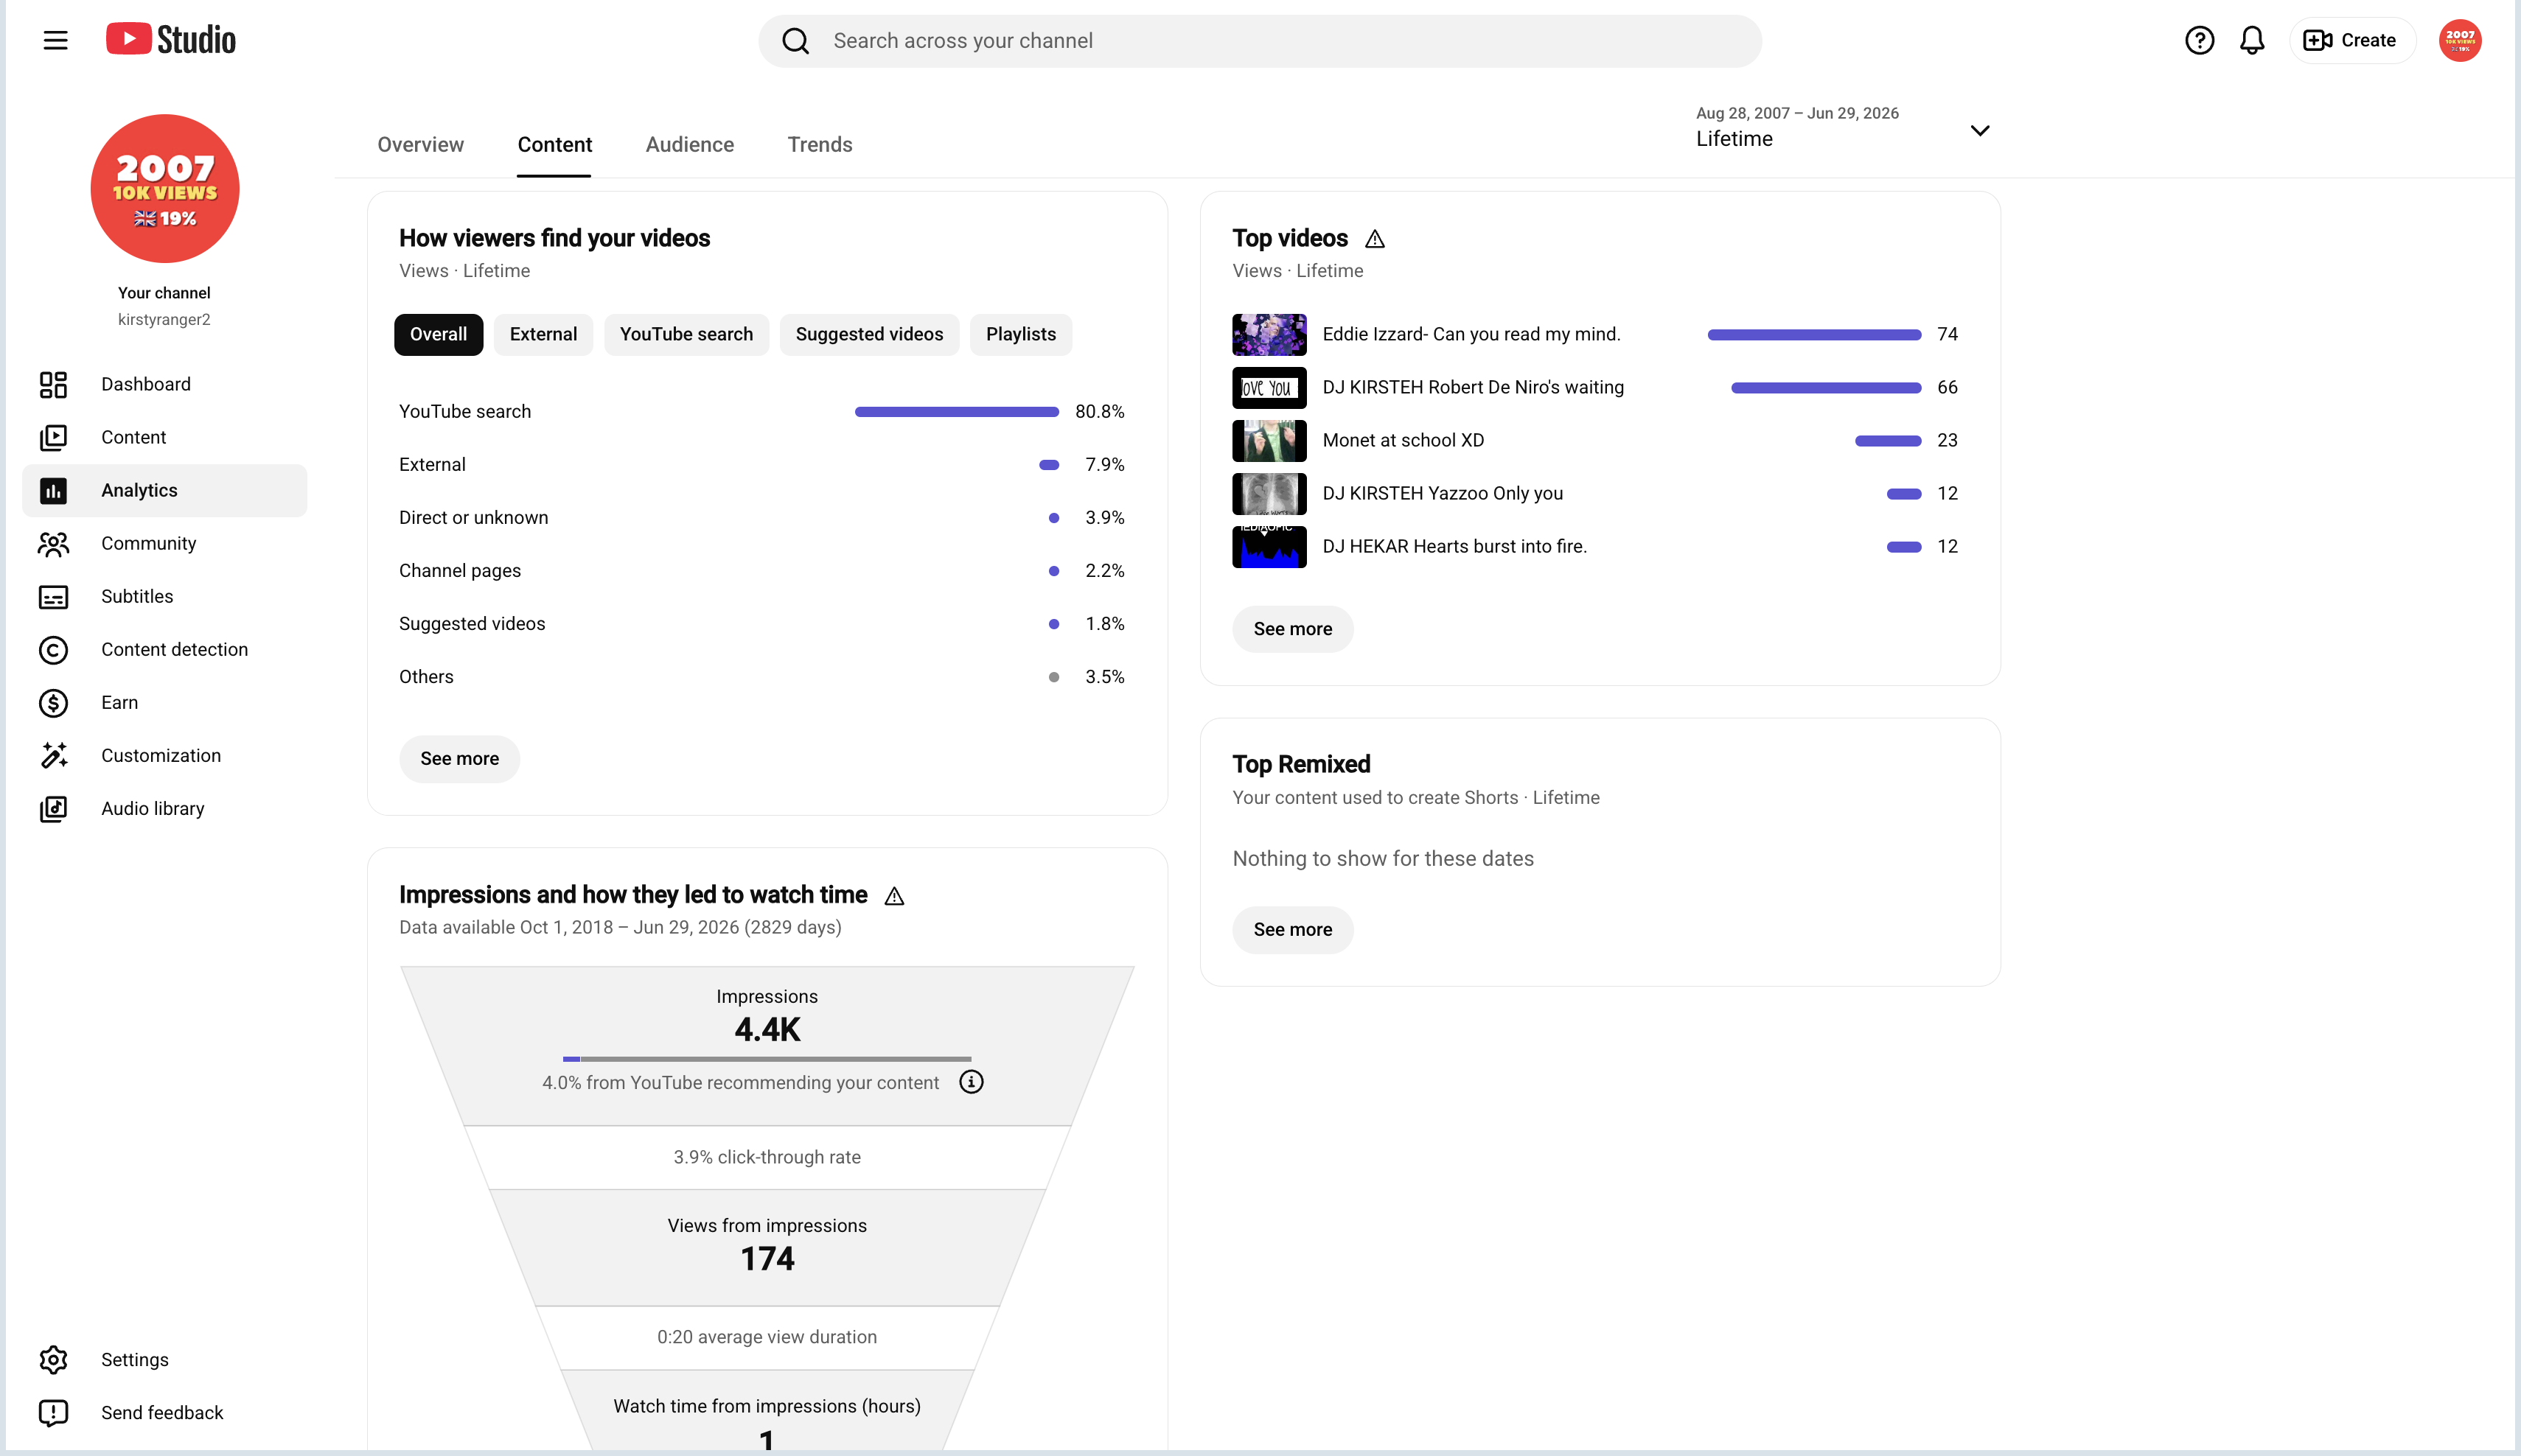Click the Content sidebar icon
This screenshot has height=1456, width=2521.
(x=53, y=437)
